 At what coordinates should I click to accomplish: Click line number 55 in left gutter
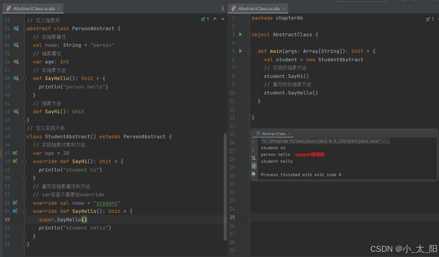7,220
